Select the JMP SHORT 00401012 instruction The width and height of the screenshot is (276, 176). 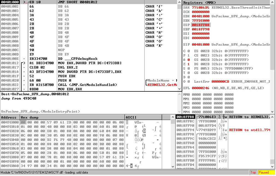click(78, 2)
